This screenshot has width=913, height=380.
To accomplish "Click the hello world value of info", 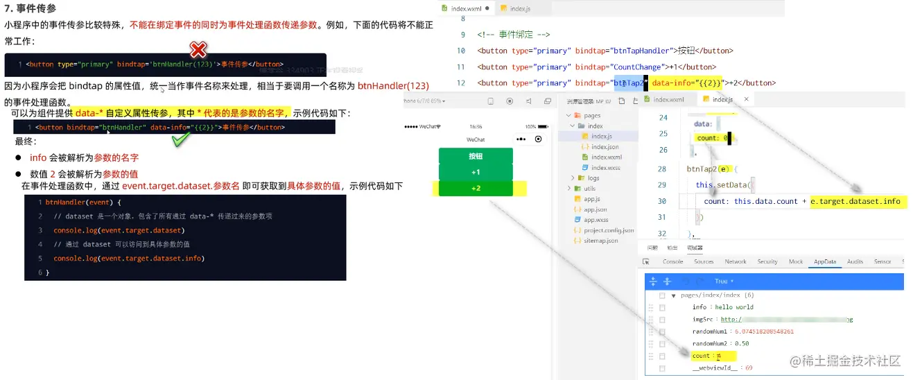I will [x=735, y=307].
